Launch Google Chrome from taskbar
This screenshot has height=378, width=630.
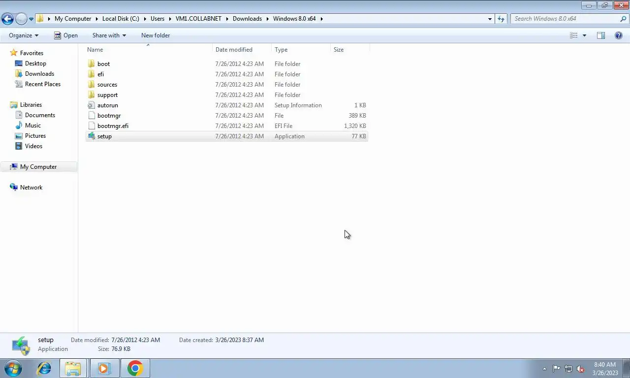[135, 368]
